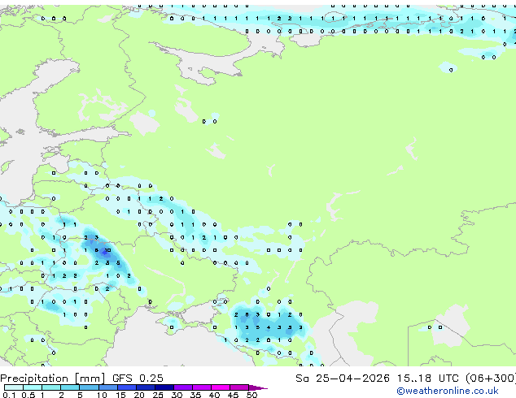Click the "4" precipitation value on the map
The width and height of the screenshot is (516, 398).
point(269,327)
